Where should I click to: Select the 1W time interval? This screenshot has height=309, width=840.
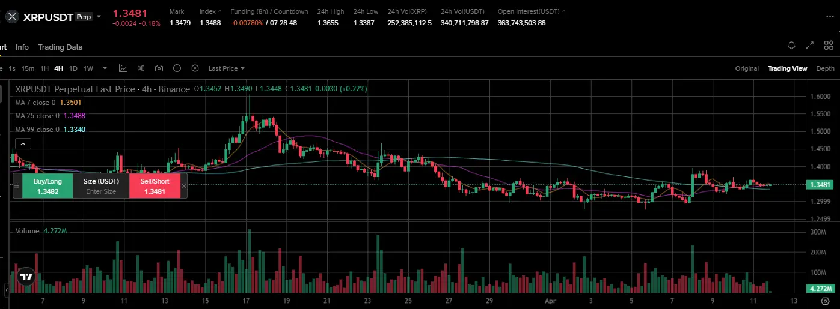click(88, 68)
